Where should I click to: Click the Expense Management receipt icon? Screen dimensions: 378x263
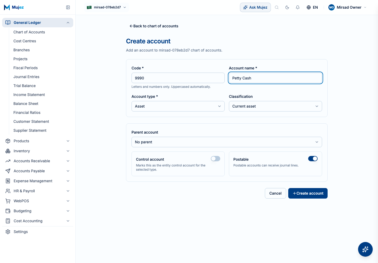coord(8,181)
